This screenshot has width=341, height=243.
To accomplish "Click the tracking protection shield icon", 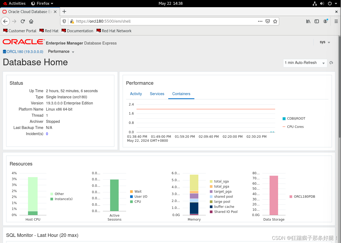I will (64, 21).
